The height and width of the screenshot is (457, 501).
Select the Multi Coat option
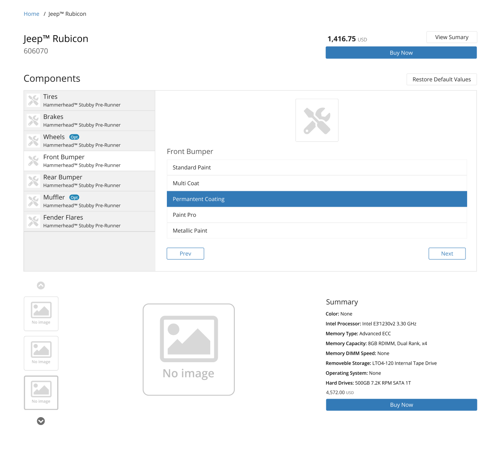point(317,183)
